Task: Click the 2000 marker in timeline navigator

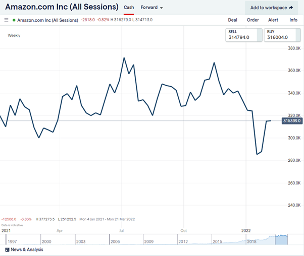Action: pos(46,242)
